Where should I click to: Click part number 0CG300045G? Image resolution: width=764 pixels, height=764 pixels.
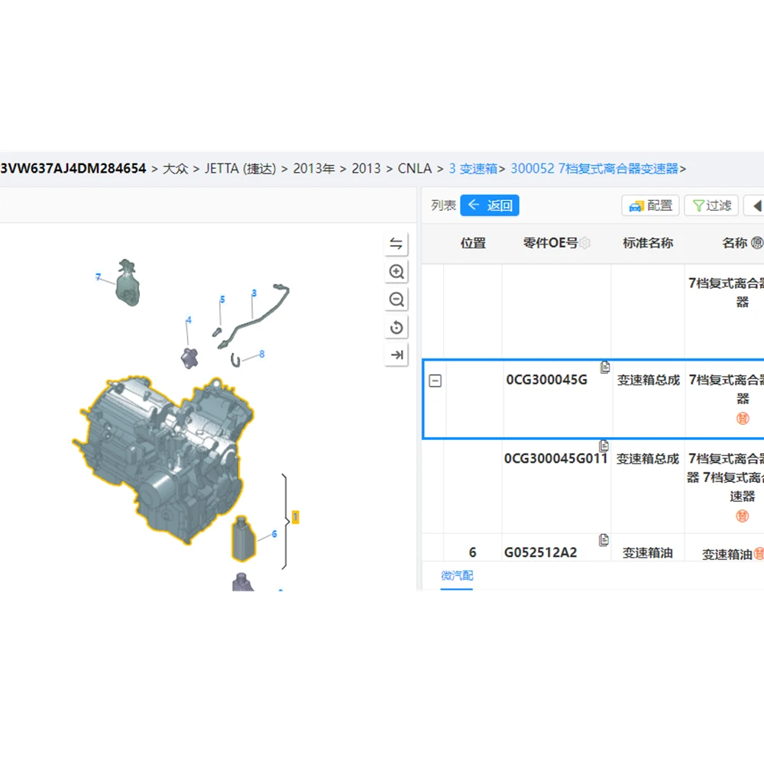pos(547,380)
